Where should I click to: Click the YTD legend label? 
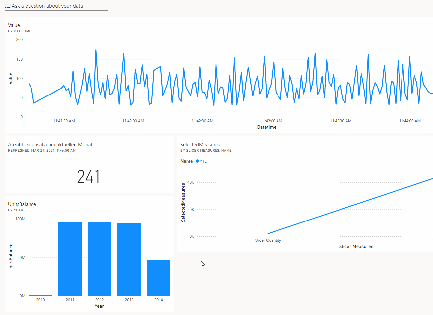204,161
